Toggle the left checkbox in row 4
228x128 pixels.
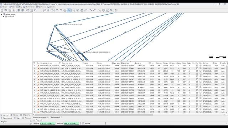coord(197,74)
